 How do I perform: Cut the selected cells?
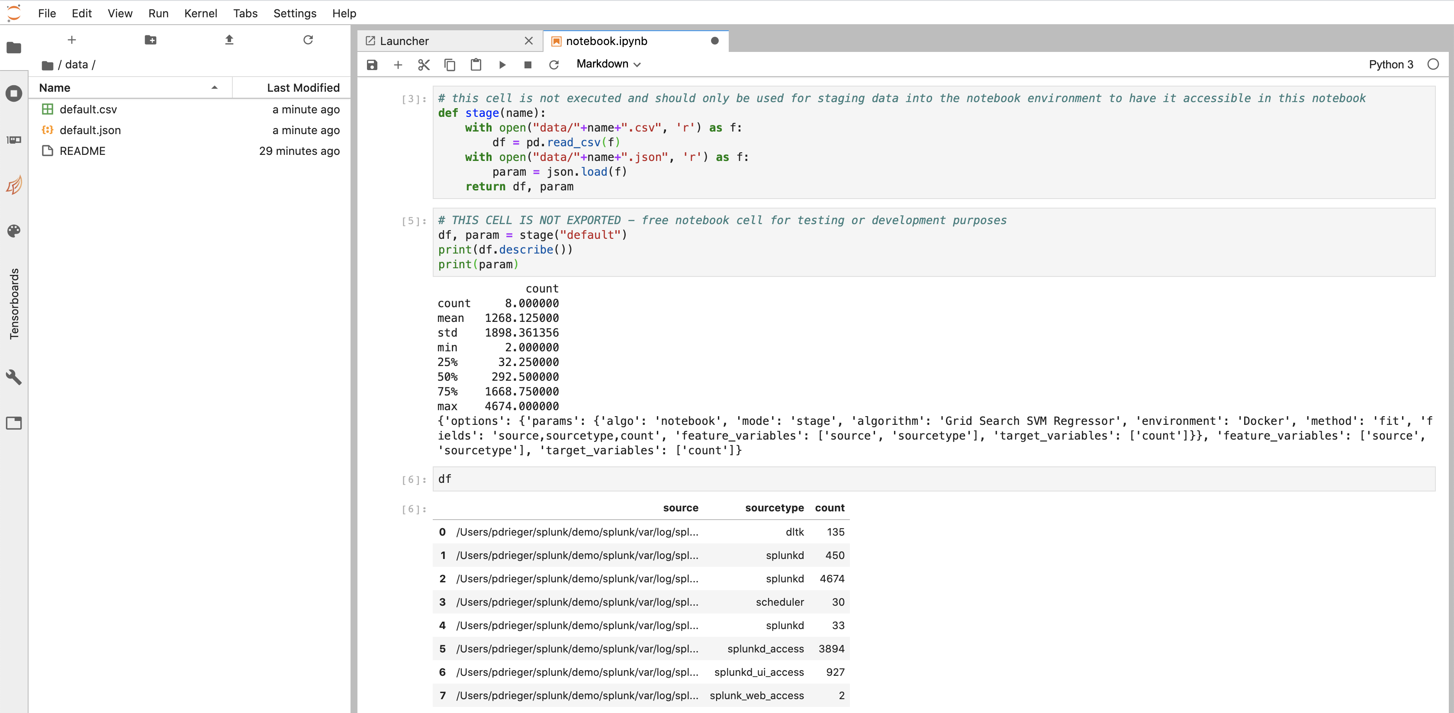tap(424, 65)
